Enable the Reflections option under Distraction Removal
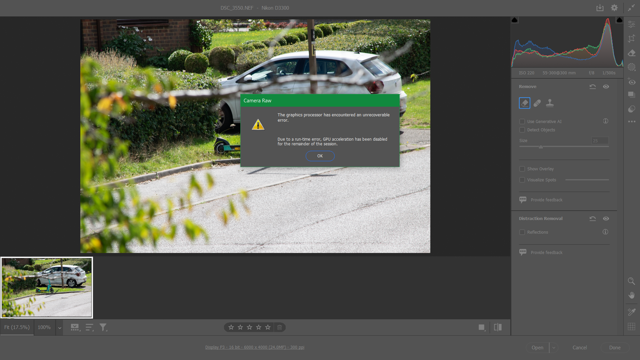Image resolution: width=640 pixels, height=360 pixels. [522, 232]
